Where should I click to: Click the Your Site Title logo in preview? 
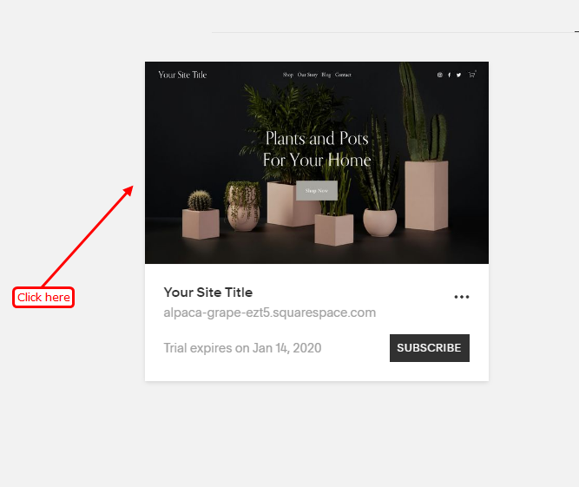coord(182,75)
